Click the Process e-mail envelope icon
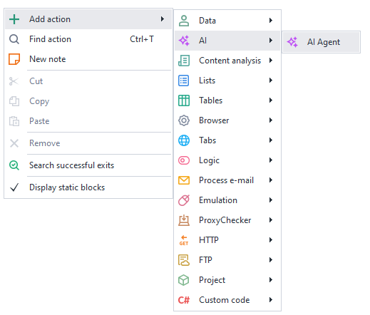 [184, 180]
